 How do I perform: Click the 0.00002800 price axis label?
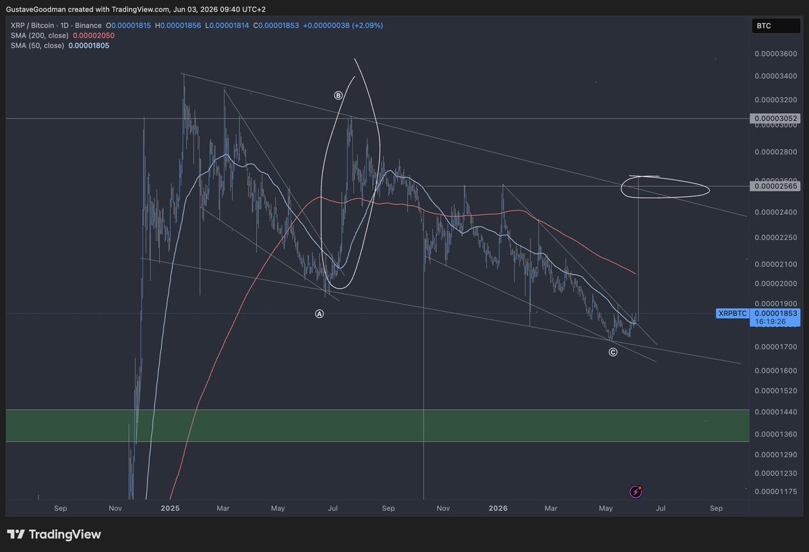(776, 152)
